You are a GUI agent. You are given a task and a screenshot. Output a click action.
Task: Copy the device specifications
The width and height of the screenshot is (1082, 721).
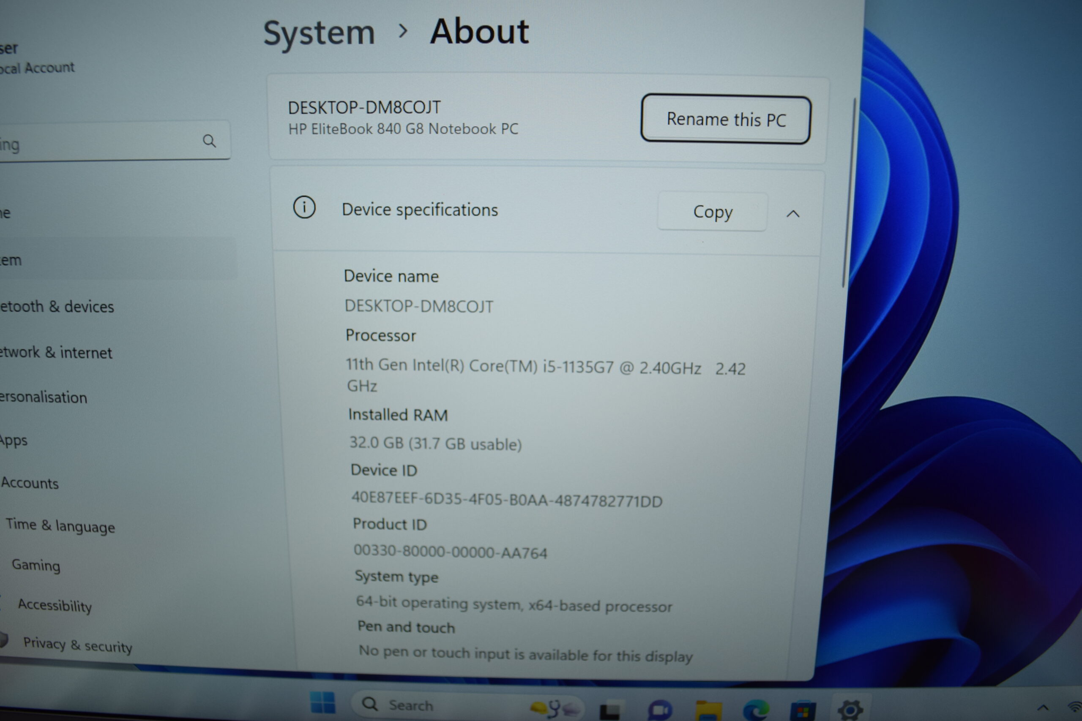713,212
